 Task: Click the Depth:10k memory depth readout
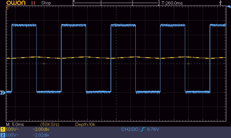coord(85,124)
